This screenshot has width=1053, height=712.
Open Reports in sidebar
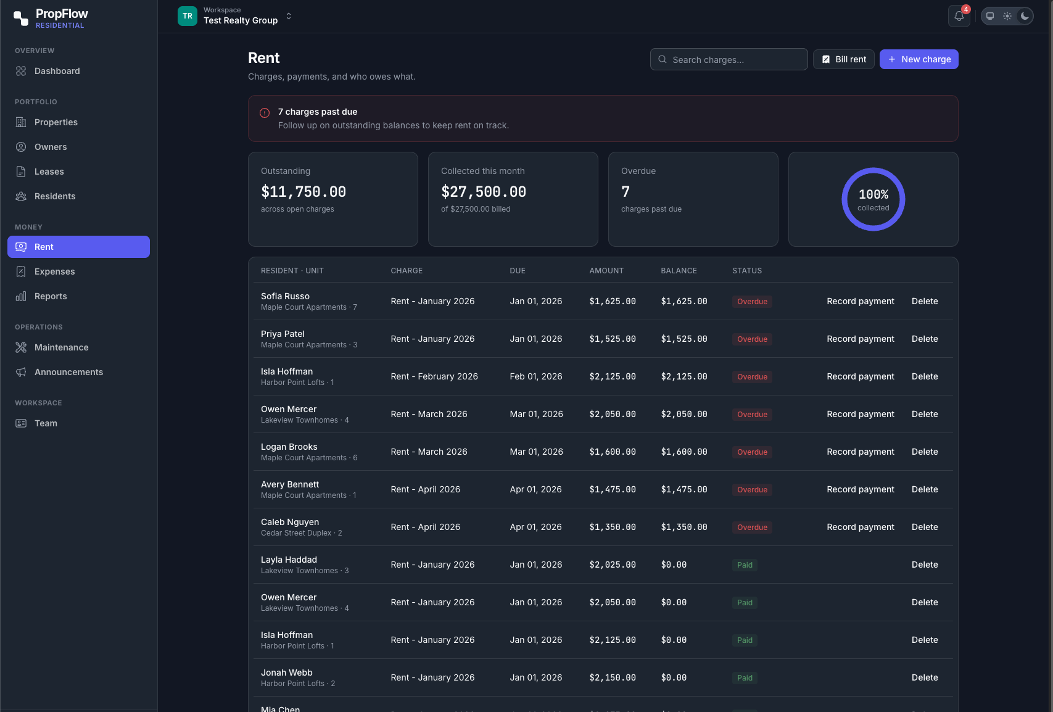coord(78,296)
